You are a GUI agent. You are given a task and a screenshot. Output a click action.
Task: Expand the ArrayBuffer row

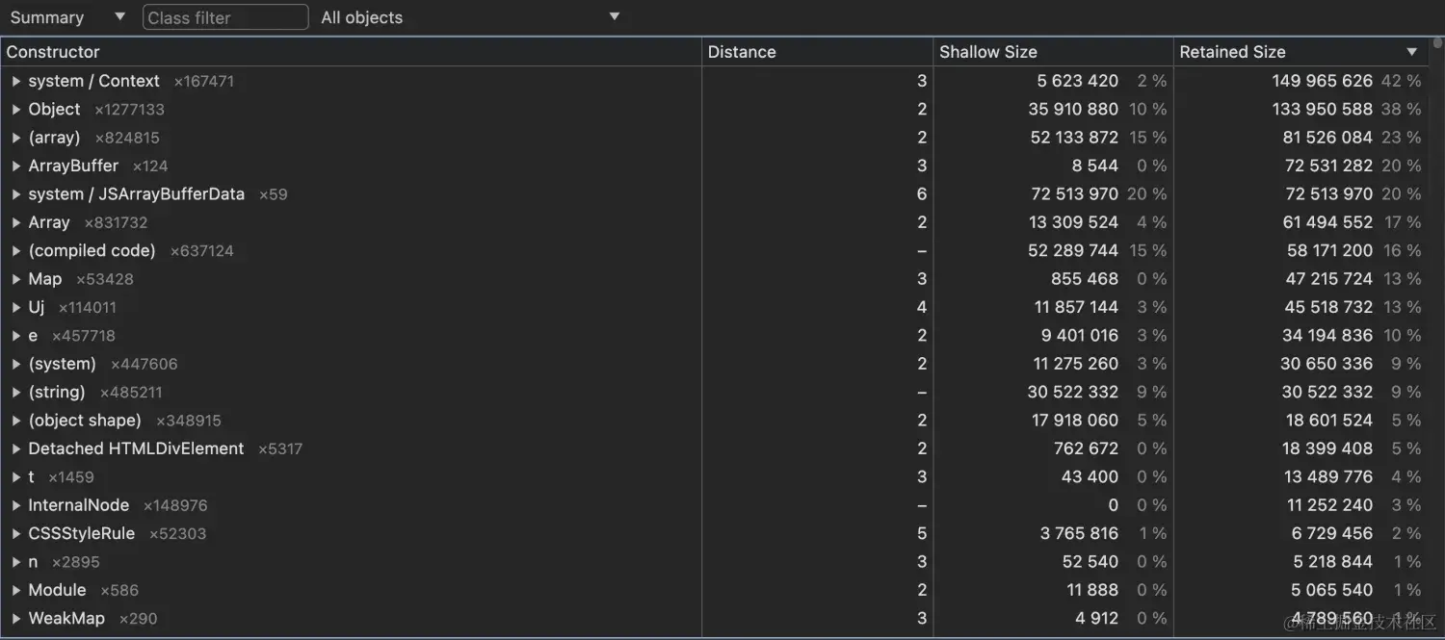tap(16, 166)
